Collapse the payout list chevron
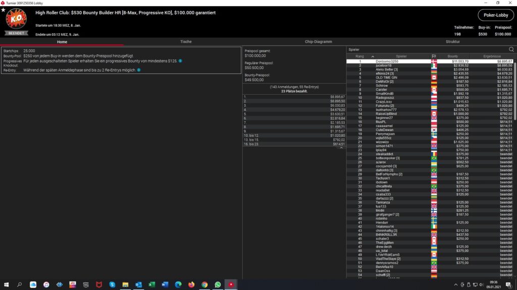517x290 pixels. coord(341,148)
